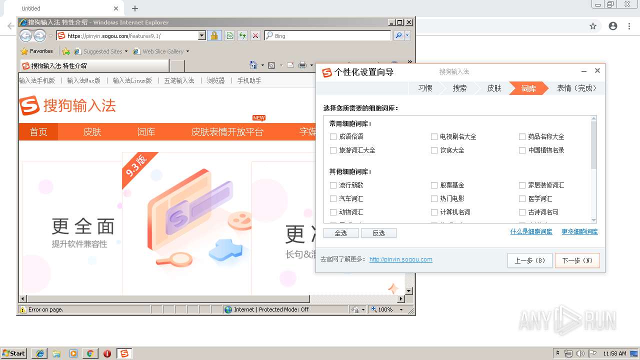Open the Print dropdown arrow in IE
Image resolution: width=640 pixels, height=360 pixels.
(311, 65)
